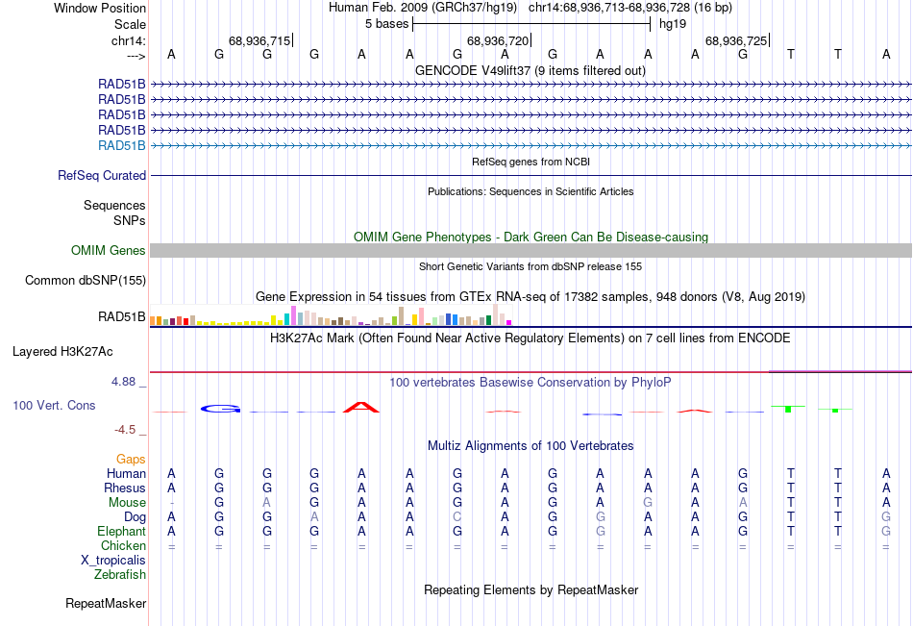Screen dimensions: 913x626
Task: Click Human Feb. 2009 (GRCh37/hg19) assembly text
Action: pos(423,8)
